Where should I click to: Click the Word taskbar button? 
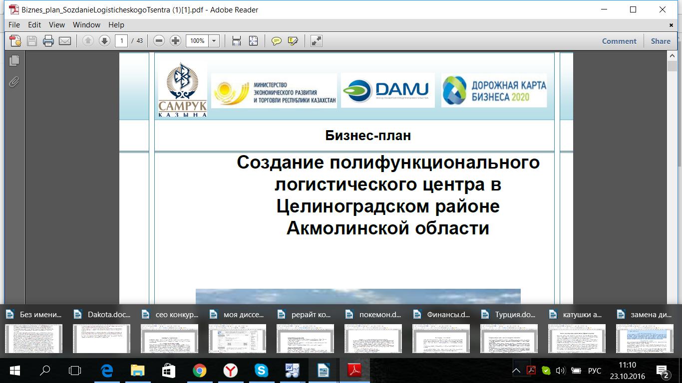click(x=293, y=371)
